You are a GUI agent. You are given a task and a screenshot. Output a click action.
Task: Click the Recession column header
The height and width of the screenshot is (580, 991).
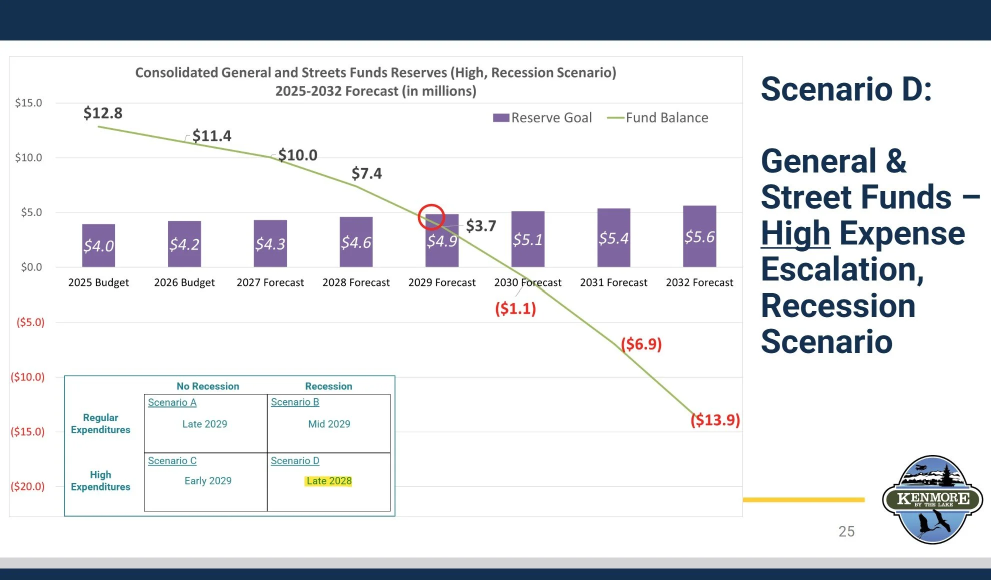coord(328,386)
